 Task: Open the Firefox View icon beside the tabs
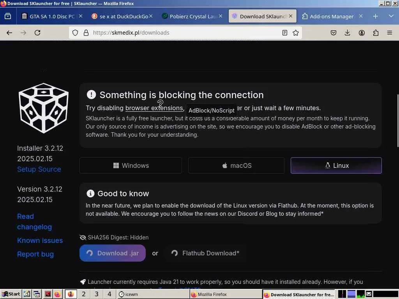coord(8,16)
